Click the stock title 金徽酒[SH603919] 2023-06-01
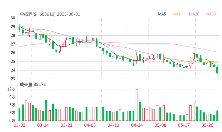Viewport: 222px width, 132px height. (x=50, y=14)
